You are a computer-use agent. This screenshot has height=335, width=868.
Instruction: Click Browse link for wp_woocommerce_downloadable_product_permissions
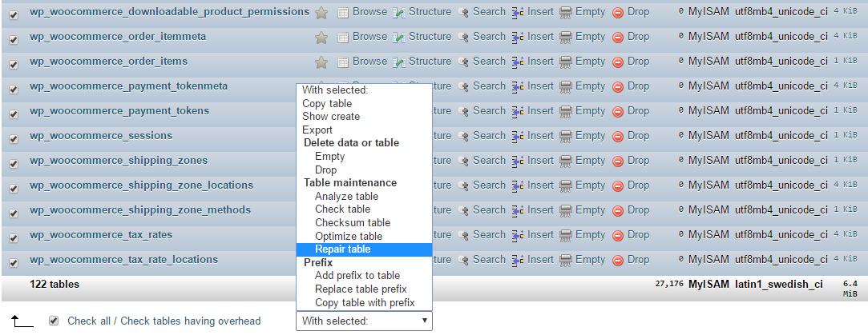point(369,11)
